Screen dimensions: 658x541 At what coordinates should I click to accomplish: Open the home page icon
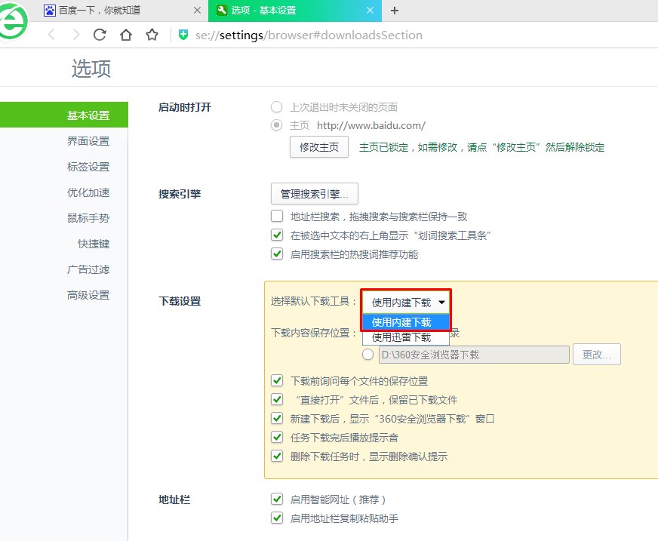(126, 35)
